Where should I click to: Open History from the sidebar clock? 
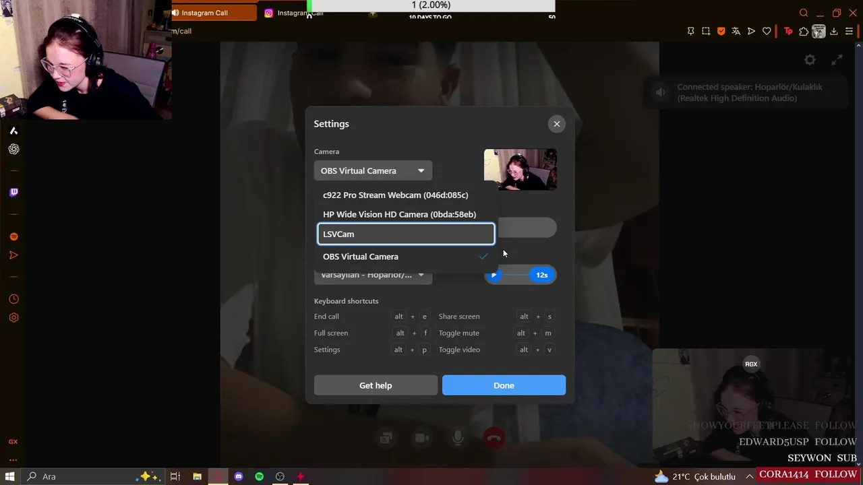(13, 299)
